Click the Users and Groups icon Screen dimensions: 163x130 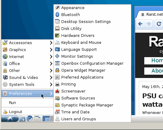57,119
